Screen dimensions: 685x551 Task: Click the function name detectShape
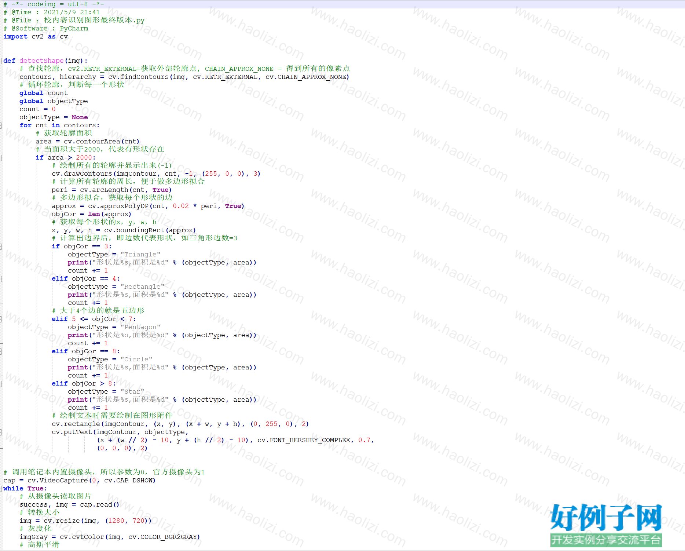tap(41, 61)
